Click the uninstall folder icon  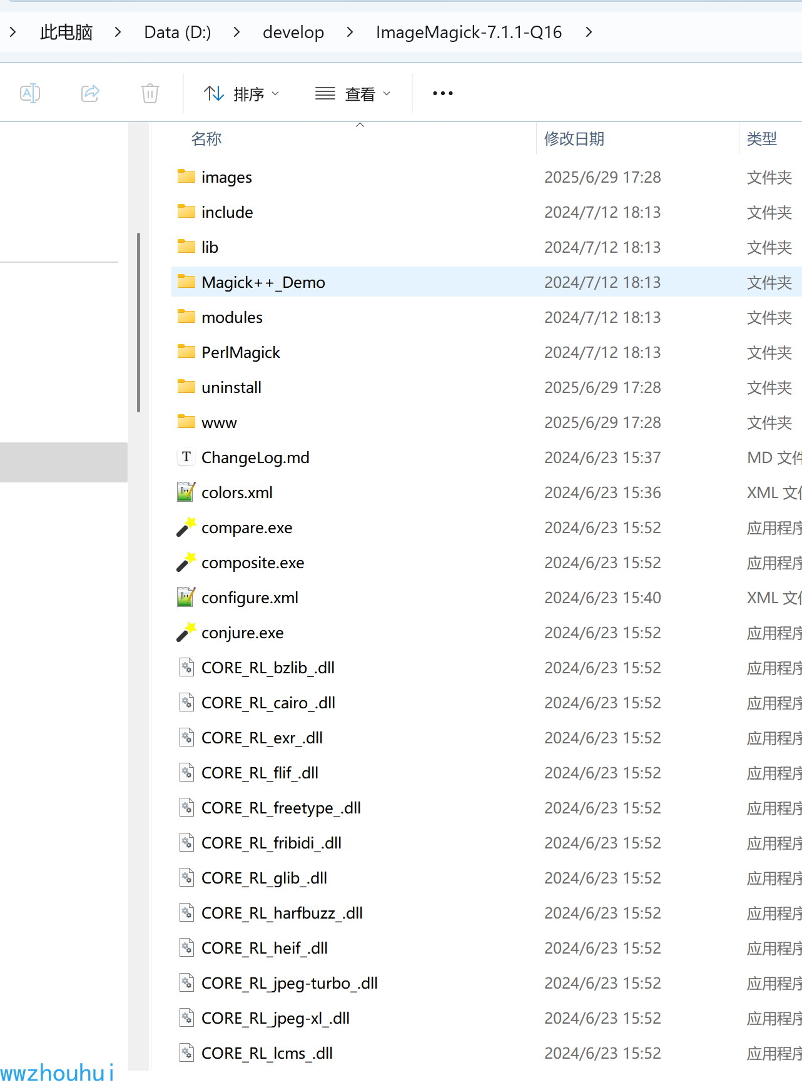tap(186, 387)
